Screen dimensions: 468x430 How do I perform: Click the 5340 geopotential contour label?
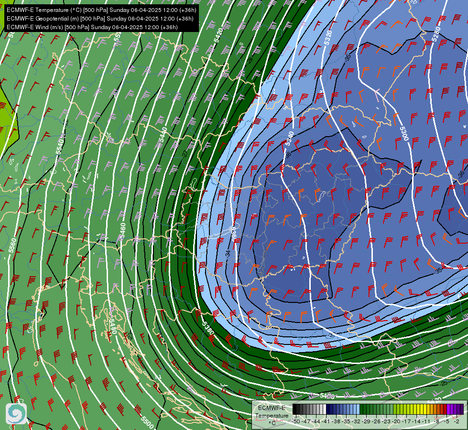pyautogui.click(x=289, y=139)
